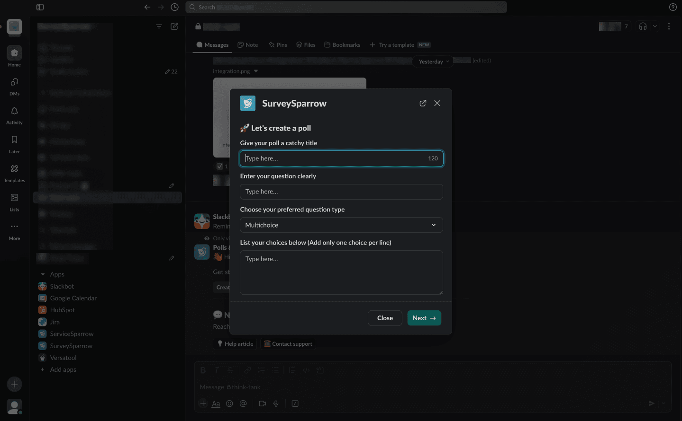Open the history clock icon
This screenshot has height=421, width=682.
pyautogui.click(x=174, y=7)
